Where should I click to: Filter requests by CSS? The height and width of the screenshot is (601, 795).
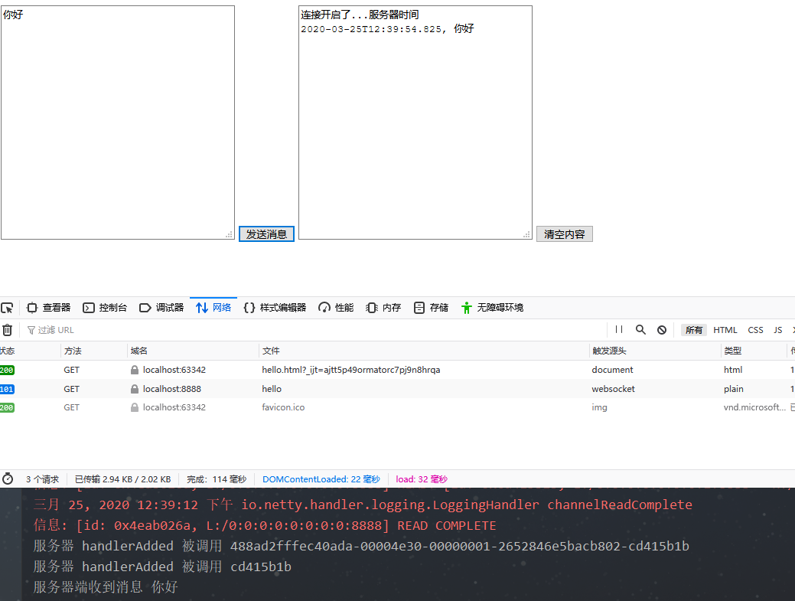[755, 330]
